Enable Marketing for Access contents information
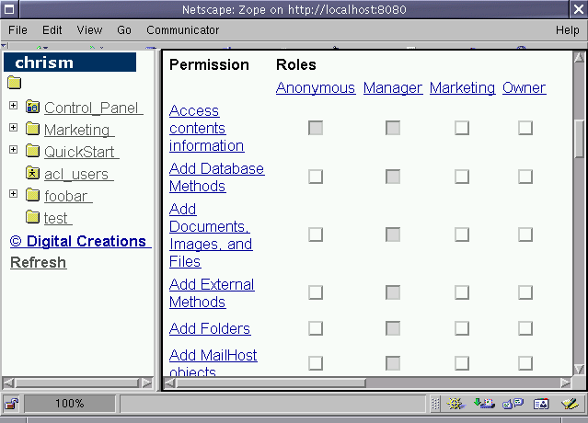The width and height of the screenshot is (588, 423). click(462, 128)
